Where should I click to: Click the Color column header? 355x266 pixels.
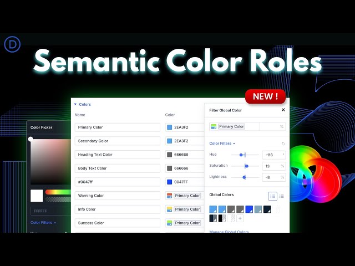point(170,115)
